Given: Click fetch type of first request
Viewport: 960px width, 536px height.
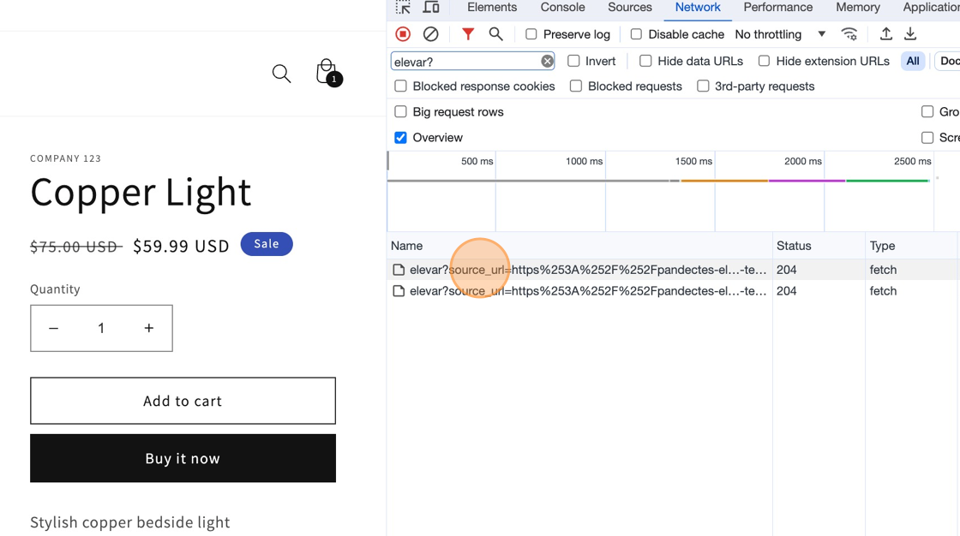Looking at the screenshot, I should 883,270.
